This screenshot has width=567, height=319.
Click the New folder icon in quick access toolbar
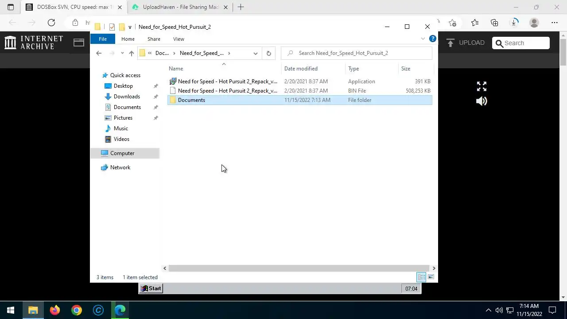click(122, 27)
